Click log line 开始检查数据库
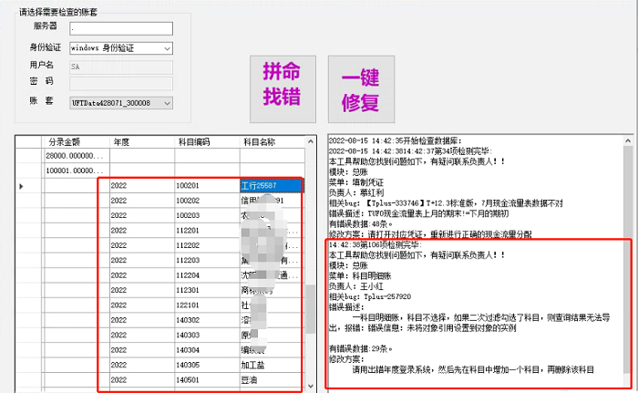Image resolution: width=638 pixels, height=393 pixels. tap(395, 141)
